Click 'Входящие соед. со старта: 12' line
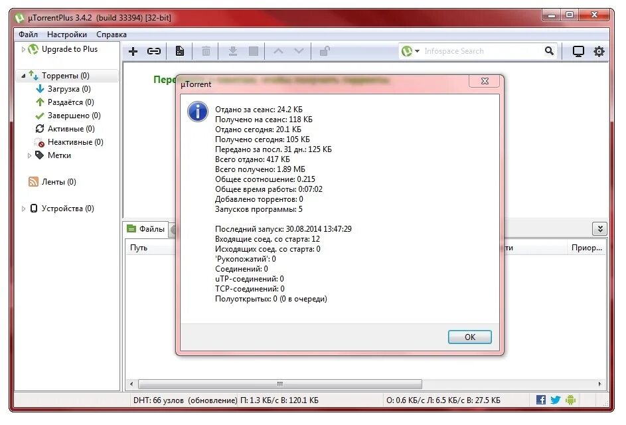 (x=267, y=239)
